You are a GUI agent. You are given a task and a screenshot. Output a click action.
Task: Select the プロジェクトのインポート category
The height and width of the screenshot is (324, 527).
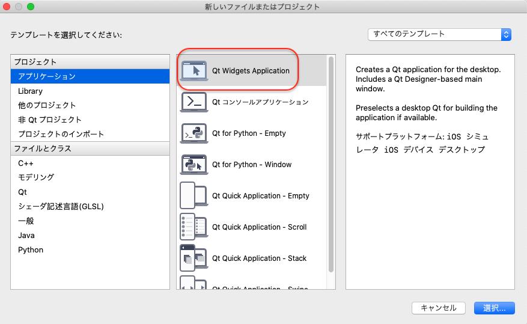tap(90, 134)
